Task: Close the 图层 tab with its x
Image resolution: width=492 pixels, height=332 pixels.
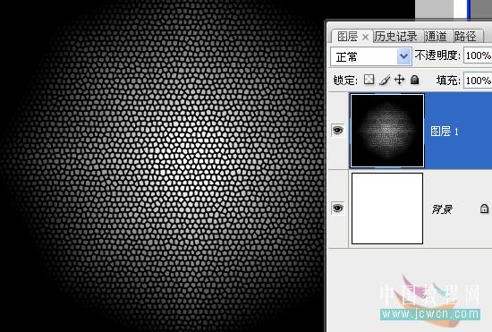Action: [x=365, y=38]
